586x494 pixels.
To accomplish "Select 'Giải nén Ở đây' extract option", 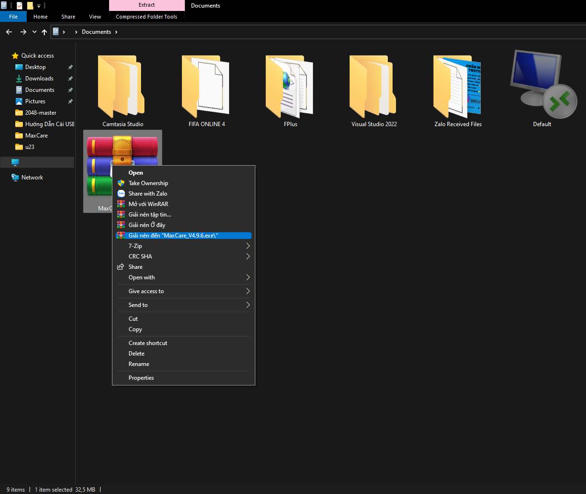I will pyautogui.click(x=147, y=225).
